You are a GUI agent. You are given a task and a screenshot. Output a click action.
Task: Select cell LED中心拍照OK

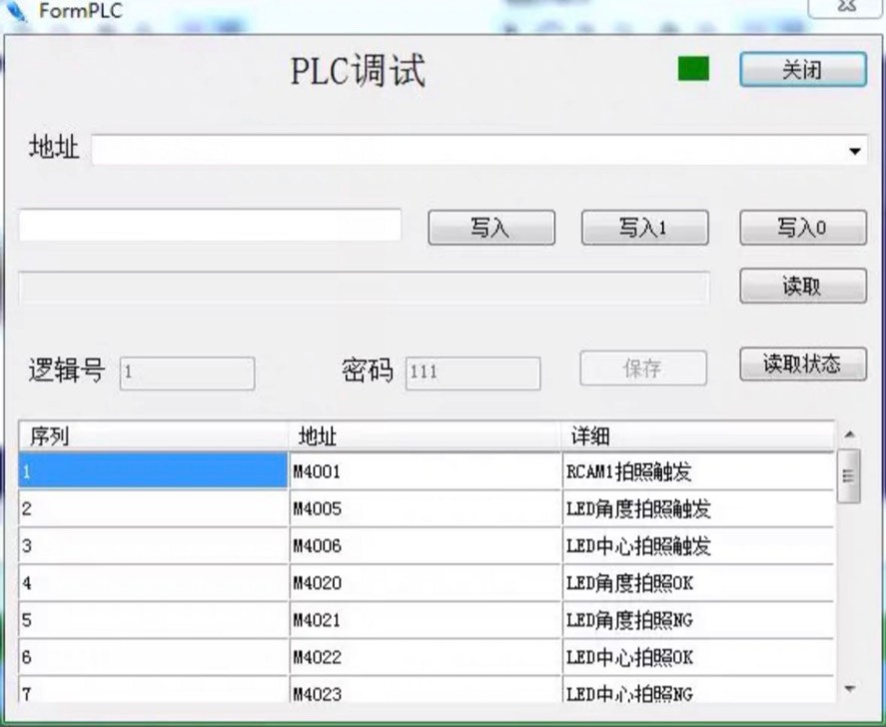pos(698,657)
